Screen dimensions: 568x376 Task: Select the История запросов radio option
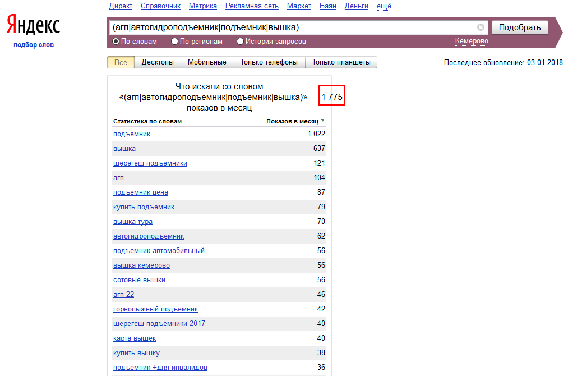[240, 42]
